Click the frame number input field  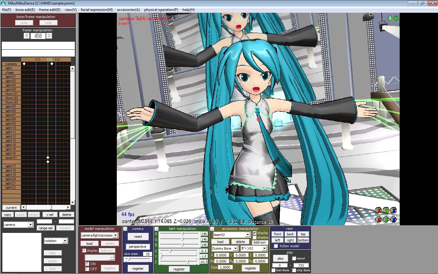pyautogui.click(x=38, y=36)
